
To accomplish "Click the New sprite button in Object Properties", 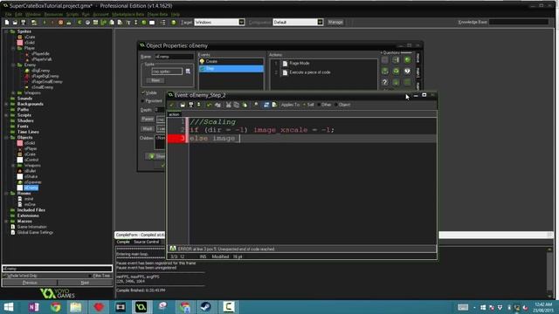I will [155, 80].
